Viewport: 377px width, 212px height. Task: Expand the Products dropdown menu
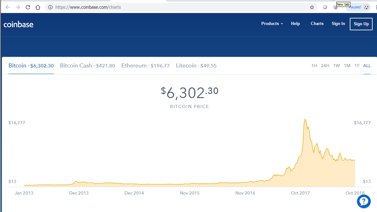[272, 24]
